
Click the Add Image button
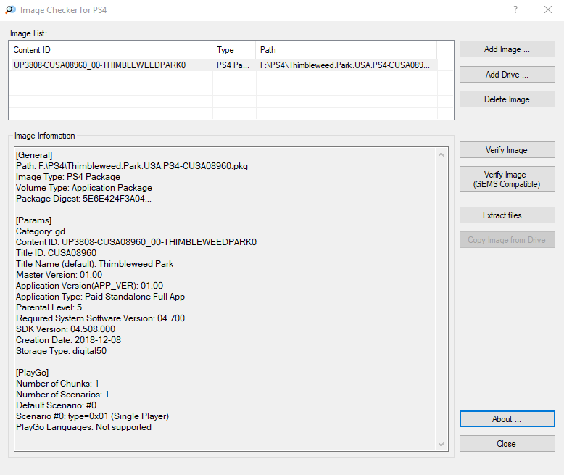507,49
